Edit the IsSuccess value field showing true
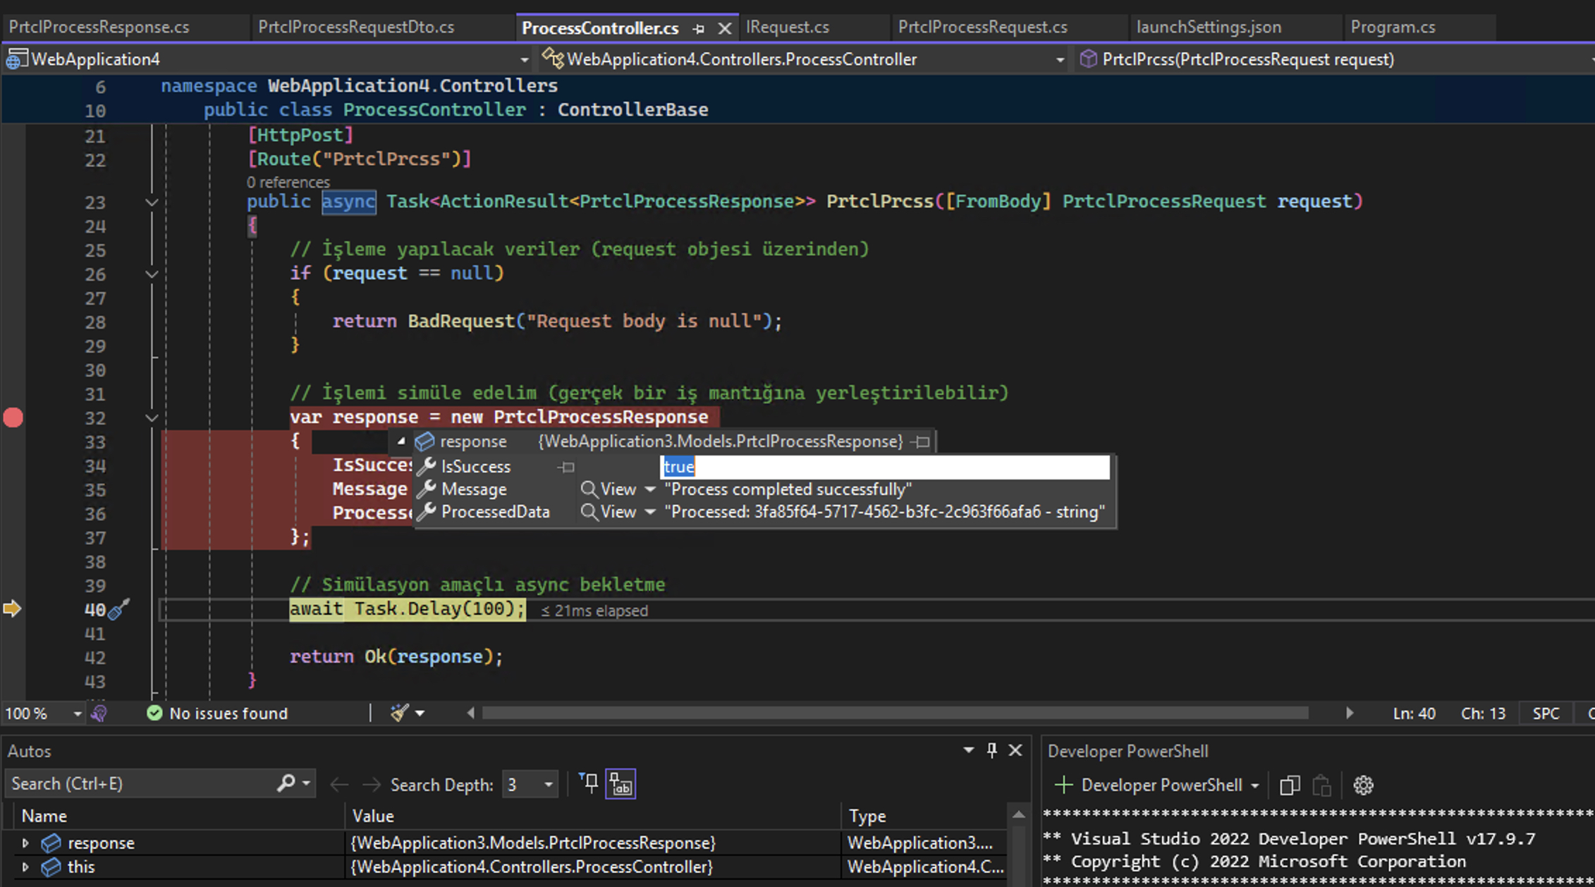 885,467
